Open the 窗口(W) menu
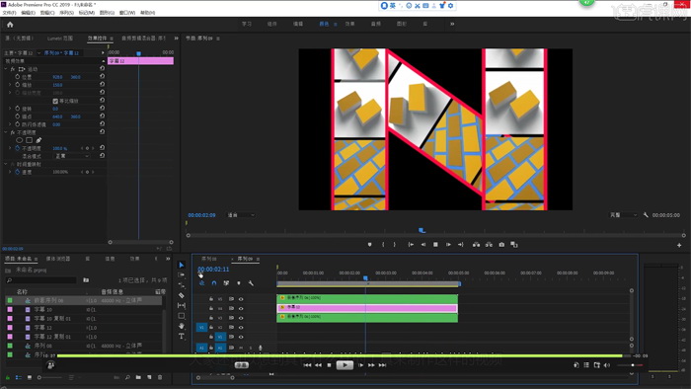The height and width of the screenshot is (389, 691). pos(127,13)
